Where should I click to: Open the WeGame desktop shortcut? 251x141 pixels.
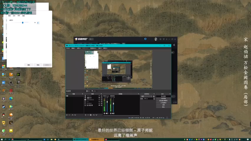click(11, 123)
